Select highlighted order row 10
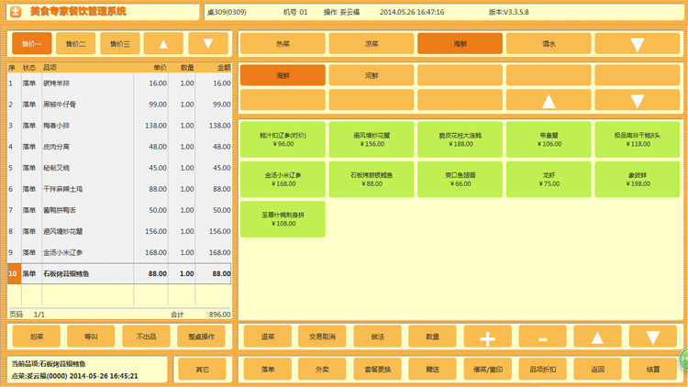The image size is (688, 387). [x=119, y=273]
